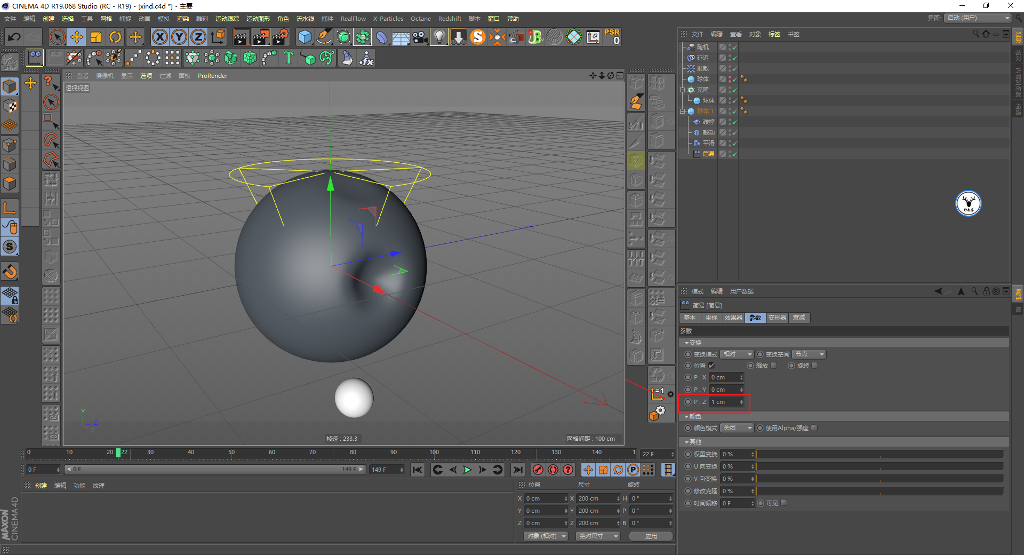Activate the Rotate tool
Viewport: 1024px width, 555px height.
pyautogui.click(x=115, y=37)
